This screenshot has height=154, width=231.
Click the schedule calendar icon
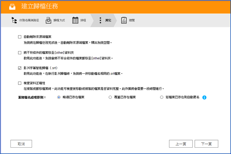click(x=75, y=20)
